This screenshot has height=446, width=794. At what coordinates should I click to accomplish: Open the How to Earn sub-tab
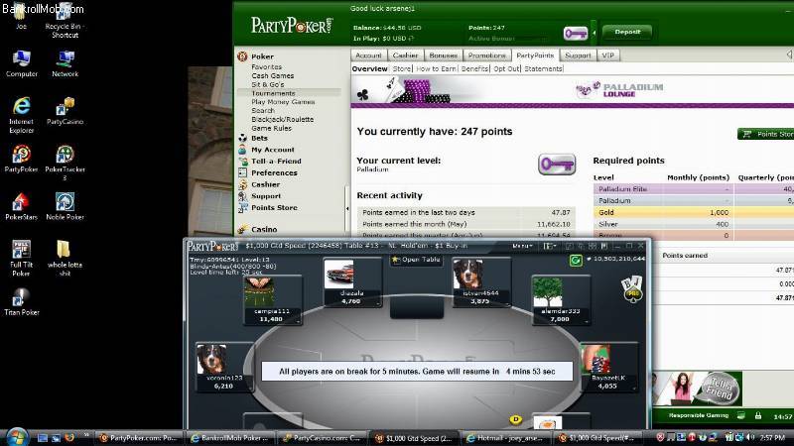pos(436,68)
